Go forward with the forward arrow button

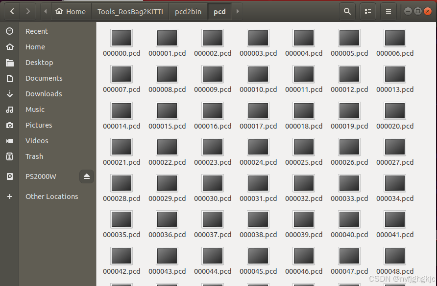tap(27, 11)
